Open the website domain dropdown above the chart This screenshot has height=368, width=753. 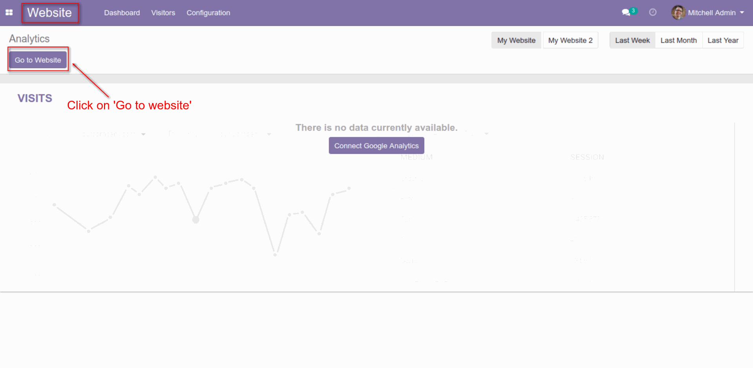114,133
